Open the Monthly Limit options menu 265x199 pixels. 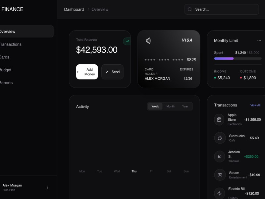coord(259,40)
